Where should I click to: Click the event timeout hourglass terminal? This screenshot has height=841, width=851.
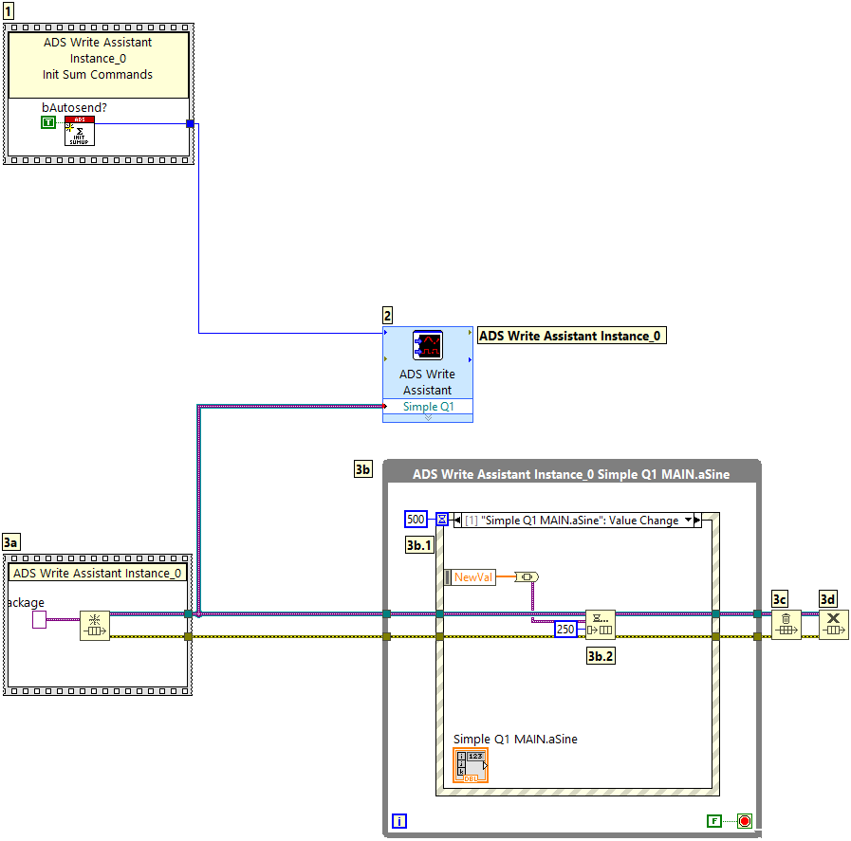[442, 520]
